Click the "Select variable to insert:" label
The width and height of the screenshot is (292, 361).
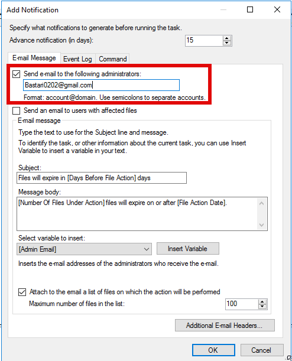51,238
